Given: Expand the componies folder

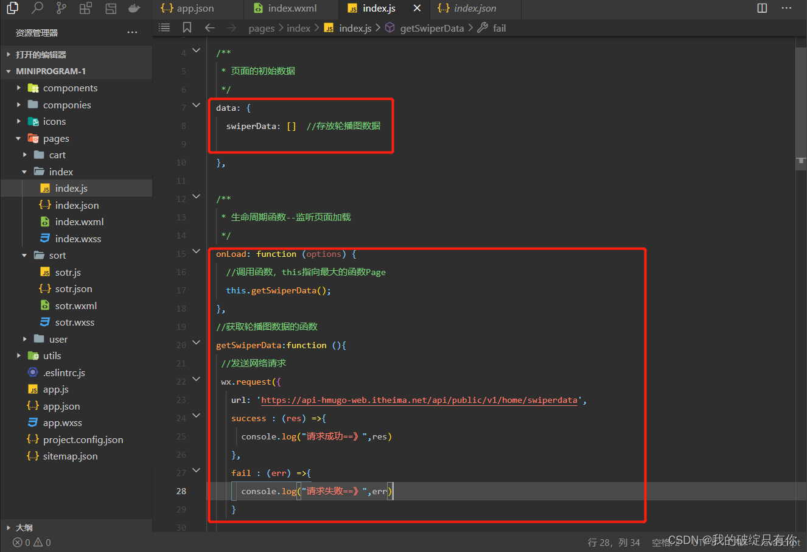Looking at the screenshot, I should (x=76, y=105).
